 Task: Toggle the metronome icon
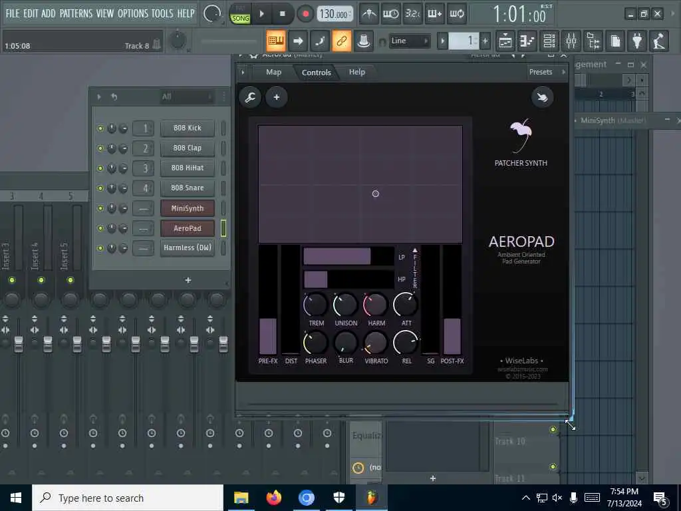[369, 14]
